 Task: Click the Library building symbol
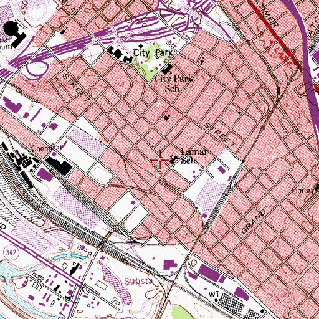tap(317, 187)
